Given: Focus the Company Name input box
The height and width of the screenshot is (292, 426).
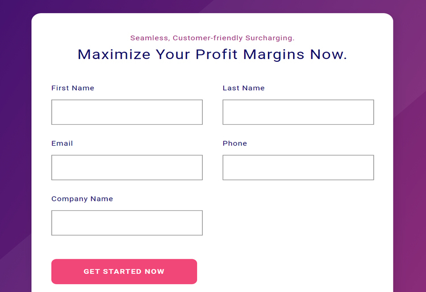Looking at the screenshot, I should pos(127,223).
